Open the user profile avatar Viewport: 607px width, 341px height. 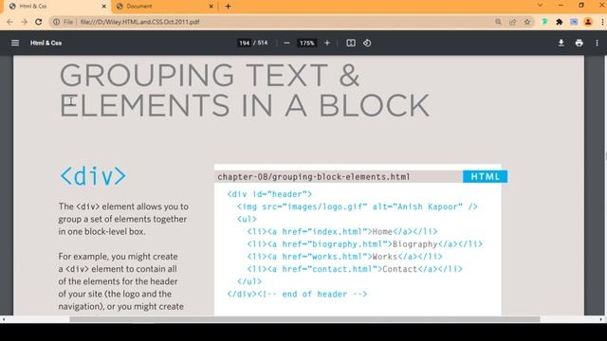point(588,22)
